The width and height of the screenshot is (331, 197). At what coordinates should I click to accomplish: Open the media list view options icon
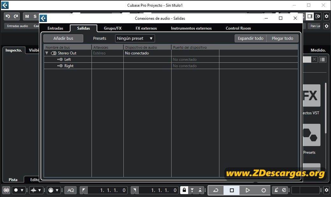point(323,60)
